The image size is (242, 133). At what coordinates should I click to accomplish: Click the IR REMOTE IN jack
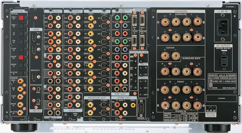pyautogui.click(x=141, y=82)
